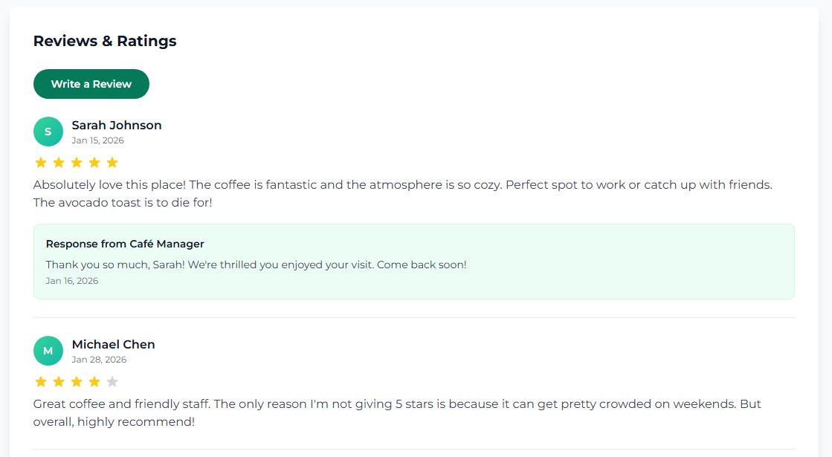Select the unfilled gray star in Michael's rating

pyautogui.click(x=112, y=381)
